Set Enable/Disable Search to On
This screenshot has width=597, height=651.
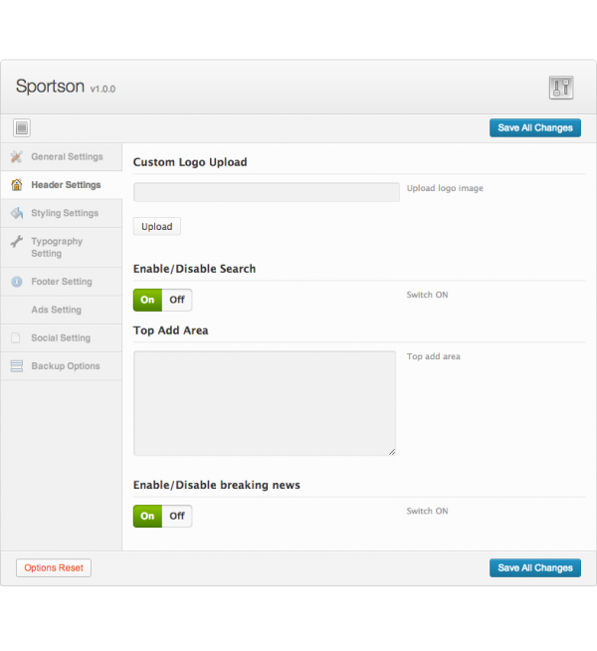147,300
